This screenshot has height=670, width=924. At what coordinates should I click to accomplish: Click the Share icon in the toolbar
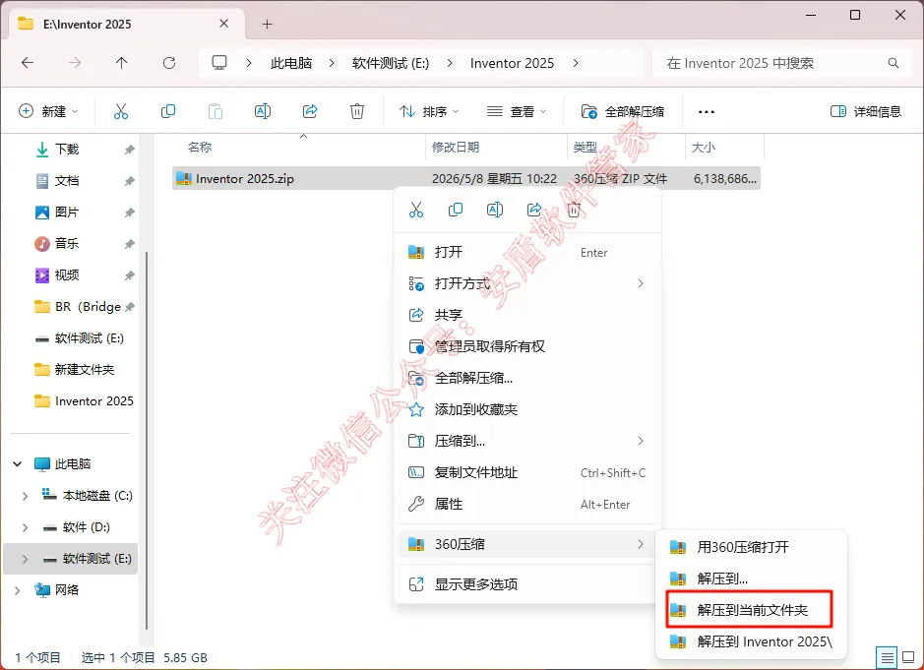pyautogui.click(x=310, y=111)
